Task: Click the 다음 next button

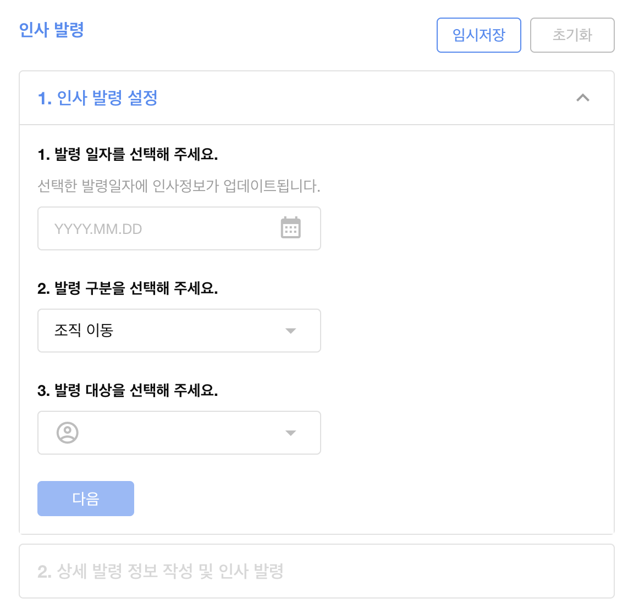Action: click(x=86, y=499)
